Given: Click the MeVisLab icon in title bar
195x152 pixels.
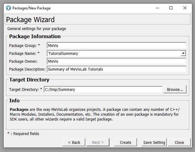Looking at the screenshot, I should [8, 8].
